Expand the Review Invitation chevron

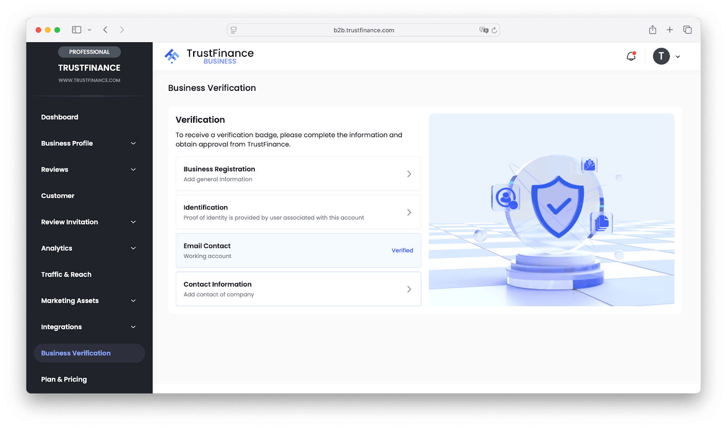[x=134, y=222]
